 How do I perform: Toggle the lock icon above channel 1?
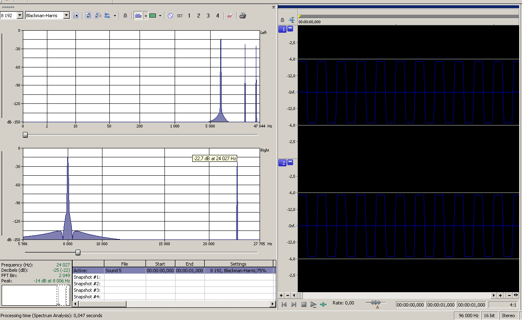tap(282, 20)
